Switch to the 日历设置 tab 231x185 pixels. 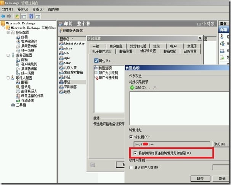[190, 51]
